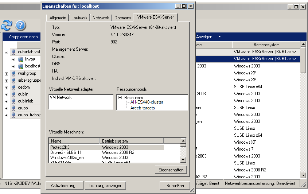Click the localhost server icon in tree

(x=21, y=66)
